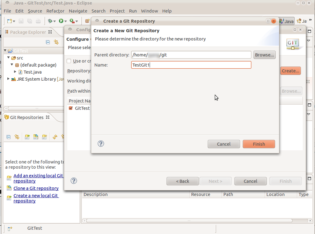Open the Refactor menu

point(55,11)
